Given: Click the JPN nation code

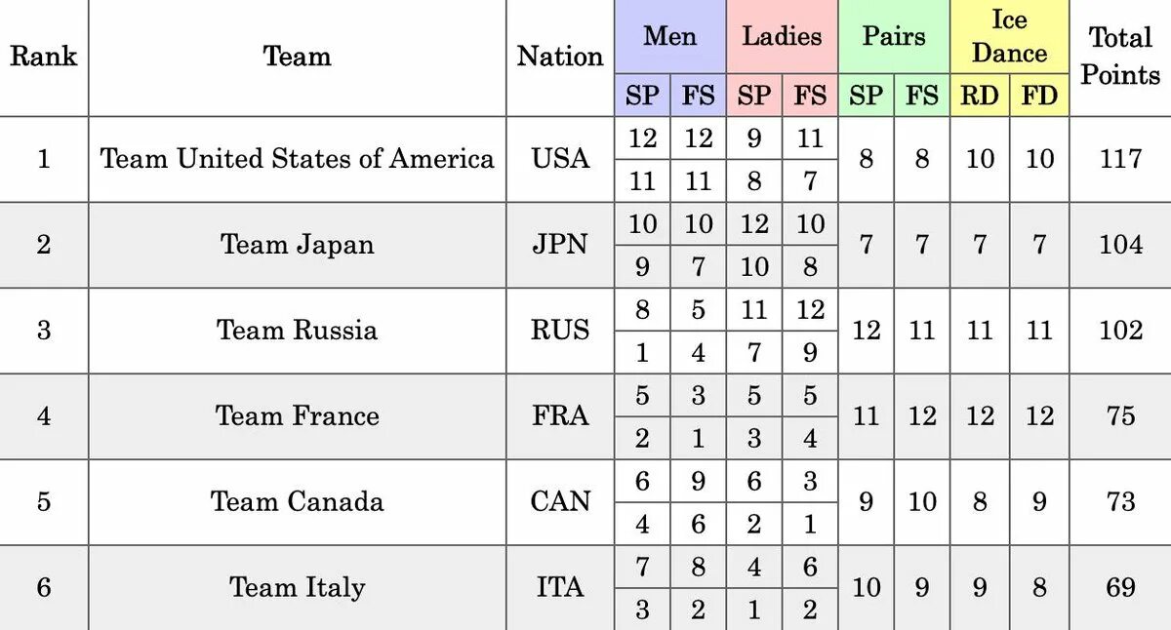Looking at the screenshot, I should (x=560, y=244).
